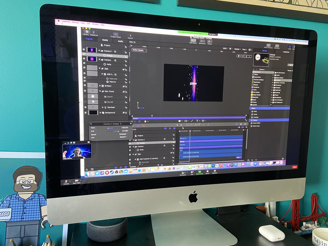The height and width of the screenshot is (246, 328).
Task: Select the Sweep behavior in Library list
Action: pyautogui.click(x=269, y=120)
